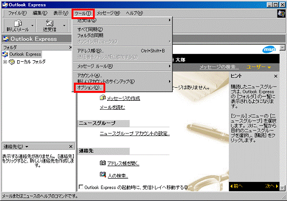Open dropdown arrow next to 送受信 toolbar button
287x201 pixels.
[64, 25]
